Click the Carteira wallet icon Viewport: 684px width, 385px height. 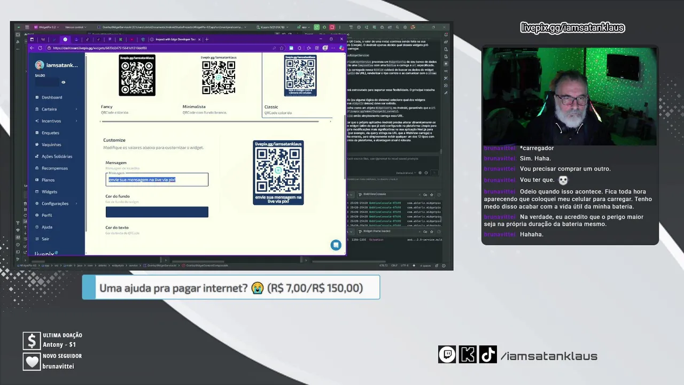coord(37,109)
